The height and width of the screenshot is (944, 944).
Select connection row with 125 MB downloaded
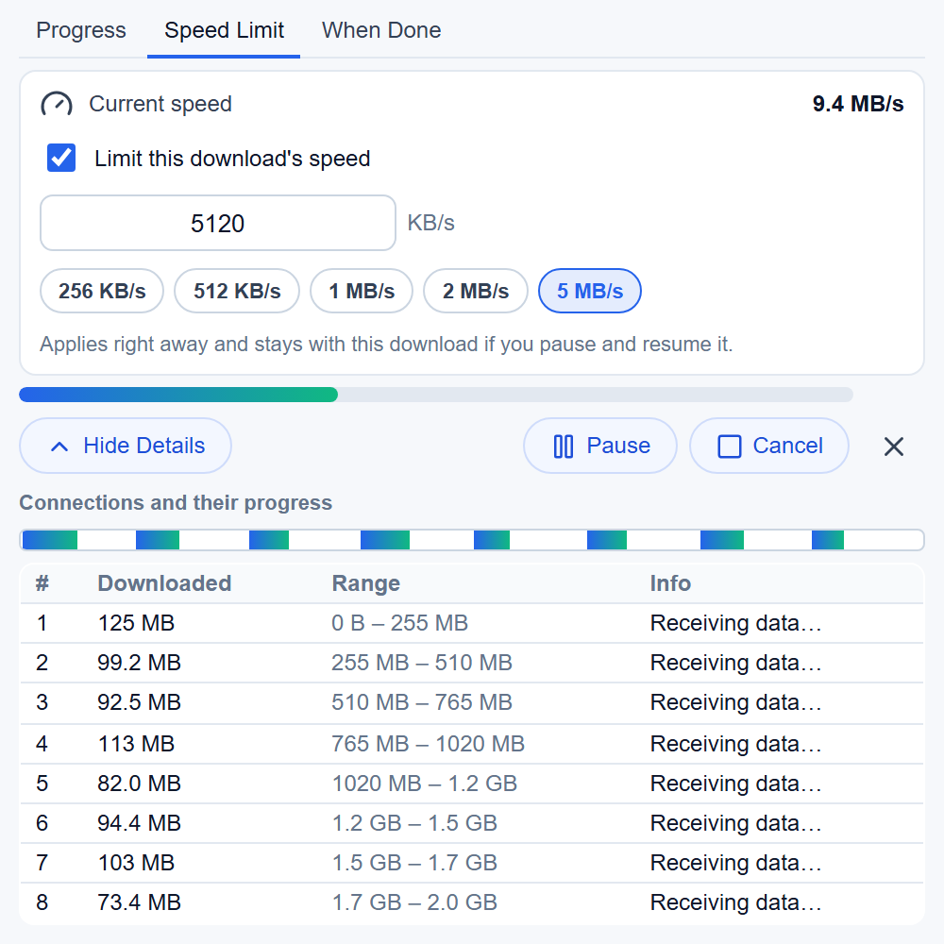coord(472,623)
